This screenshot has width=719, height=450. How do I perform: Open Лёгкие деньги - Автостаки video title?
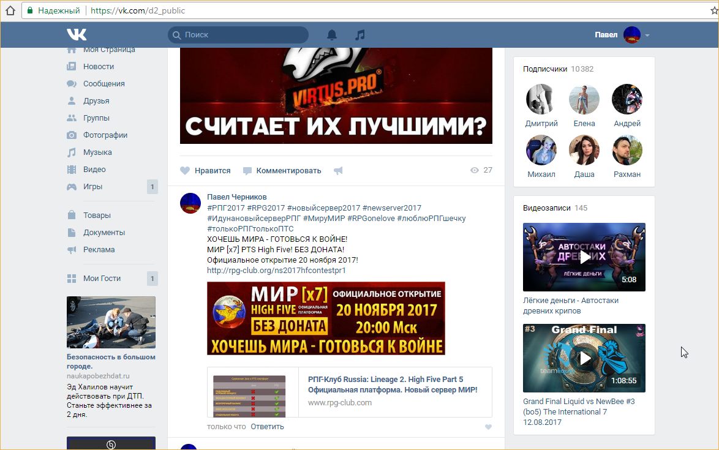tap(571, 306)
